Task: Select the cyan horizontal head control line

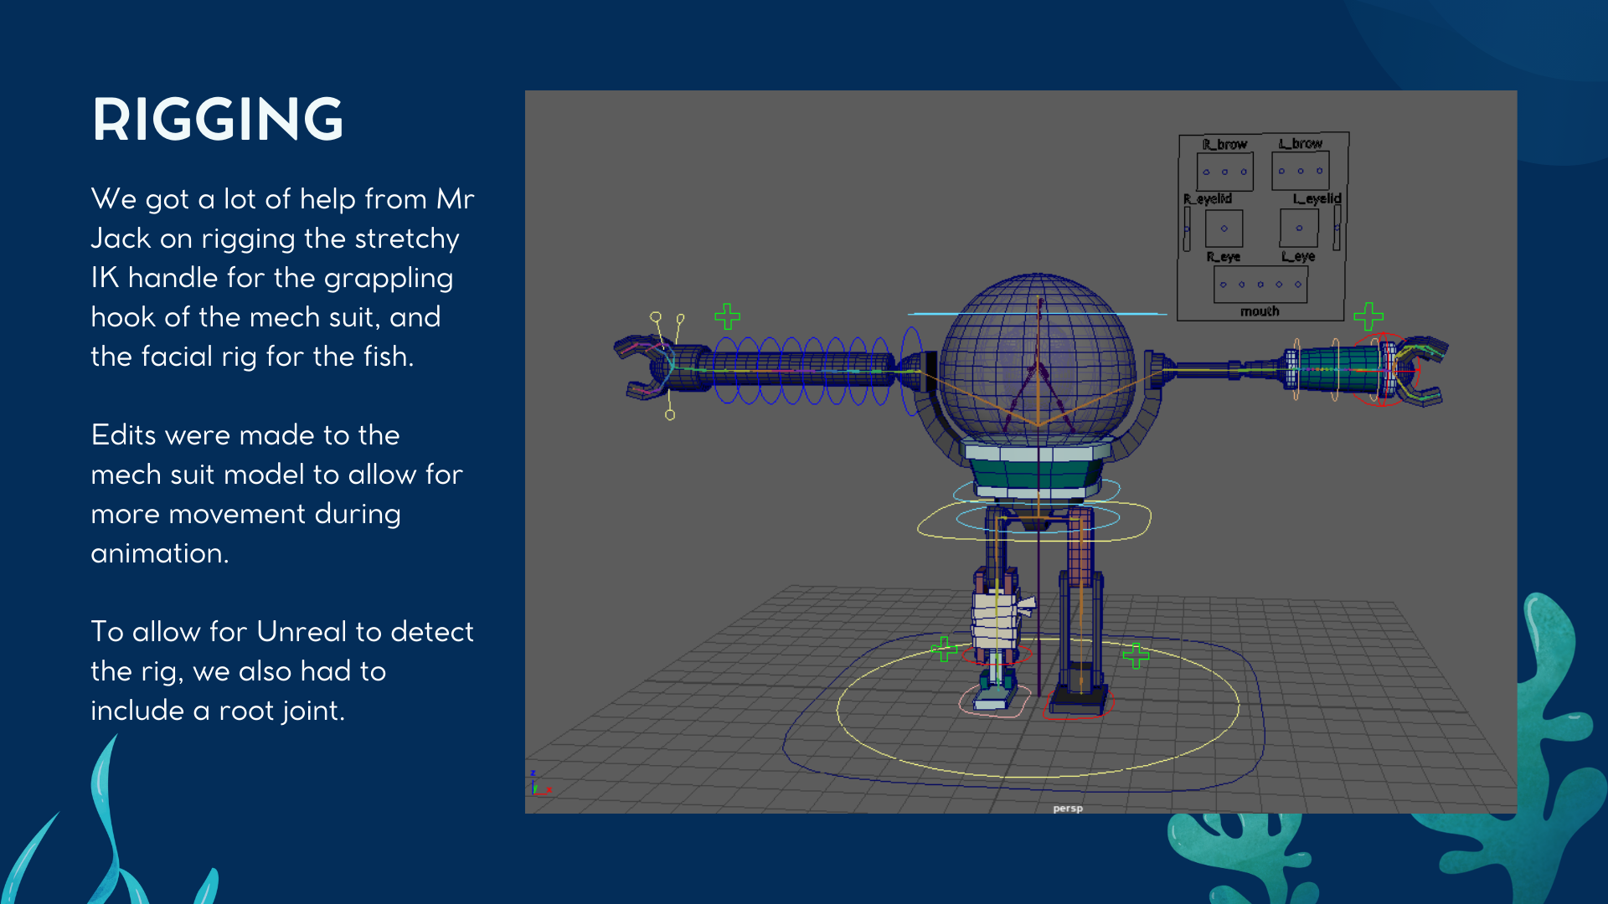Action: pyautogui.click(x=1037, y=314)
